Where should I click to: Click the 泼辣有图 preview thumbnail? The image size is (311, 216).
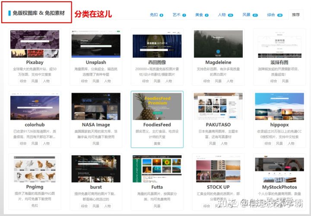click(x=279, y=44)
